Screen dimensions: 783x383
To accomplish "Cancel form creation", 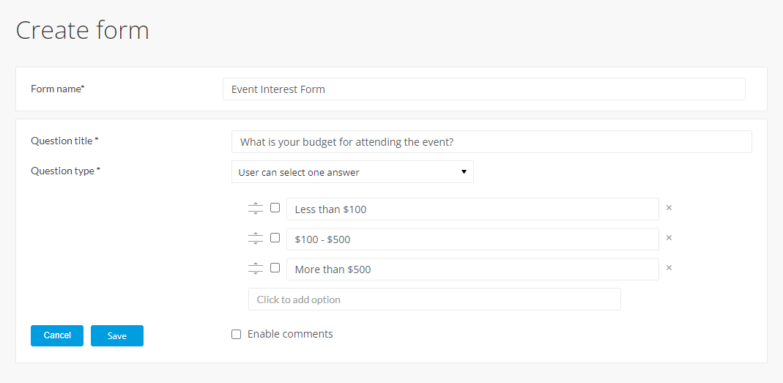I will click(x=57, y=335).
